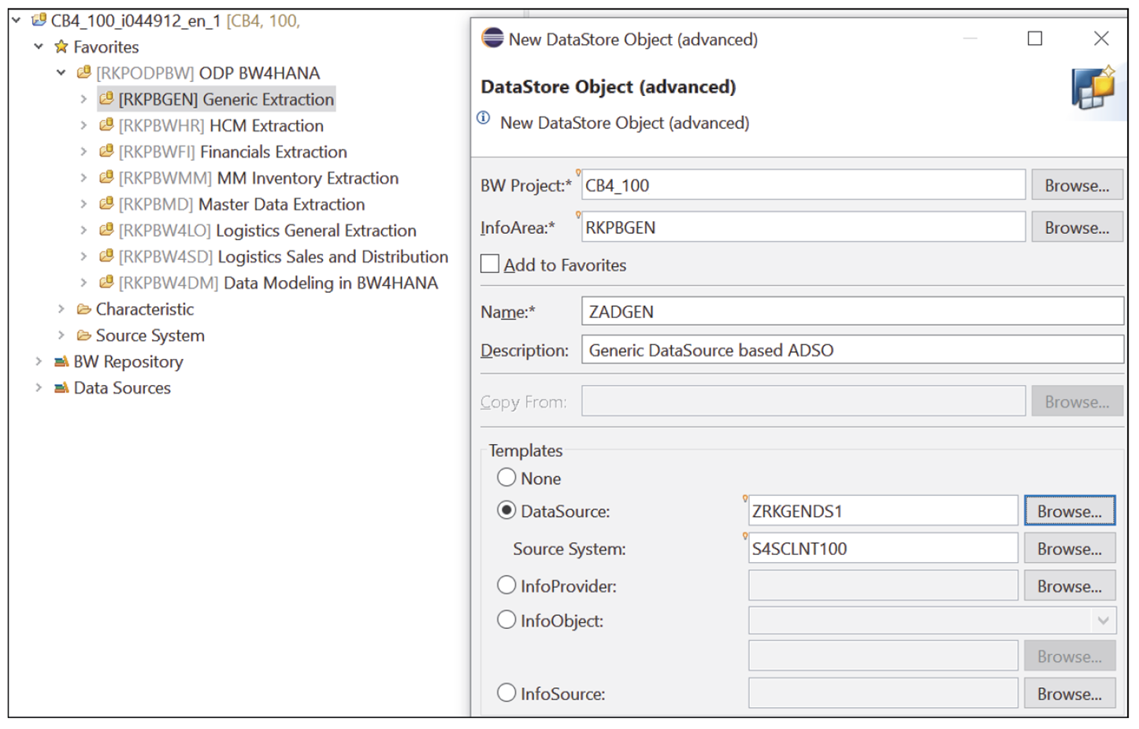1139x729 pixels.
Task: Open the InfoObject dropdown list
Action: (x=1104, y=620)
